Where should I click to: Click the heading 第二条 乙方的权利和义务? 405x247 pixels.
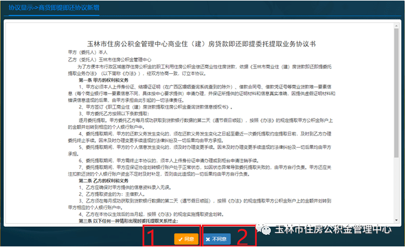pos(104,181)
